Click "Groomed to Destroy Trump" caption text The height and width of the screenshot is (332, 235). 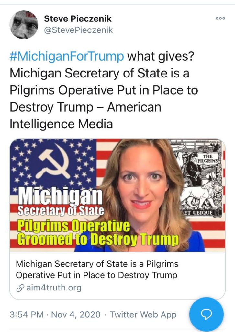coord(98,239)
